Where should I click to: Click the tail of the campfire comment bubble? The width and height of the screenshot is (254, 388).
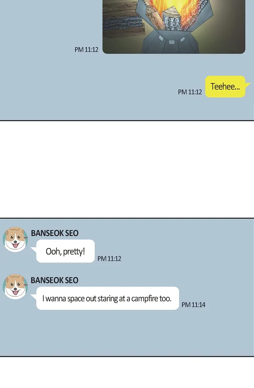coord(34,296)
